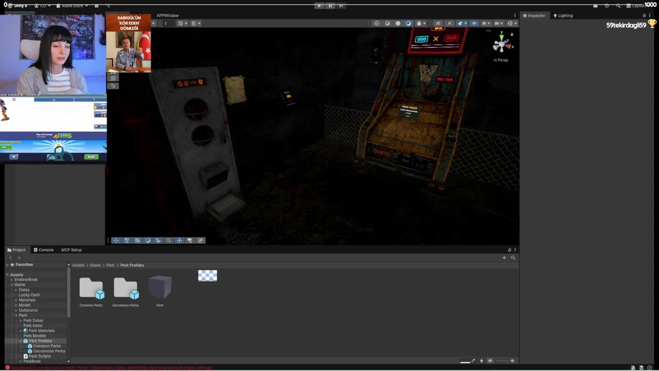Click the scene orientation gizmo
Screen dimensions: 659x371
click(501, 45)
